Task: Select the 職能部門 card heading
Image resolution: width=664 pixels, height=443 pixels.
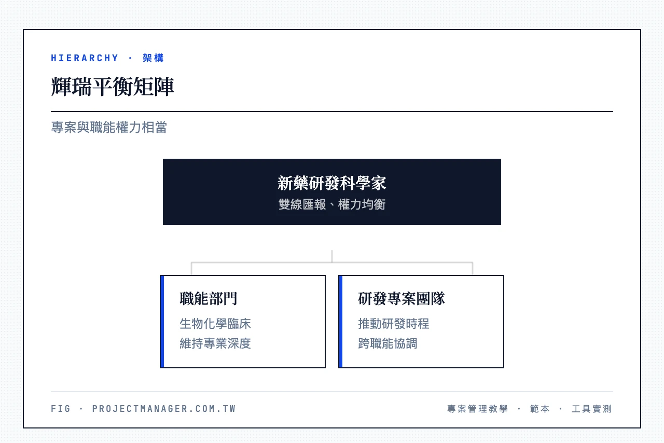Action: pos(209,298)
